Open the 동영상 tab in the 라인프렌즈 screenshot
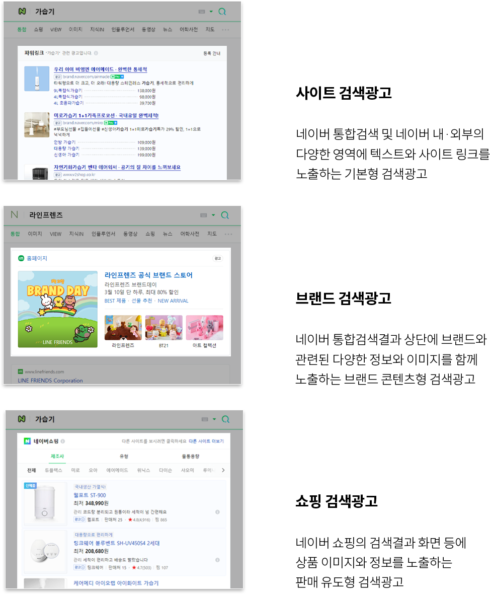This screenshot has width=490, height=594. click(130, 234)
